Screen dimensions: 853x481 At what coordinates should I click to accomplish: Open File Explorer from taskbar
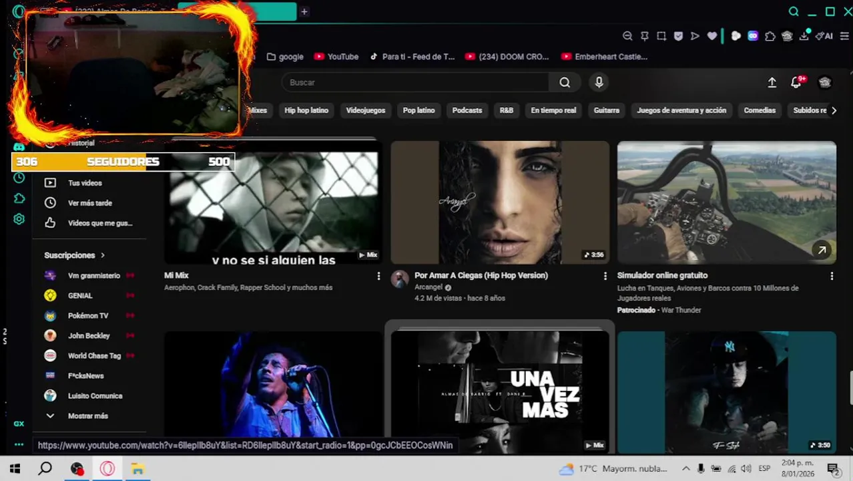tap(137, 469)
